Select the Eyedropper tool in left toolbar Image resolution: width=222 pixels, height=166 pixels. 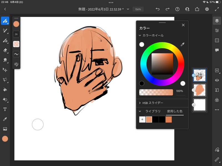tap(5, 119)
